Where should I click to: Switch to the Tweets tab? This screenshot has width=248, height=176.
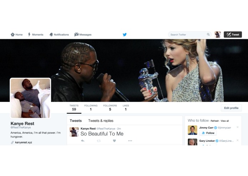(x=76, y=121)
